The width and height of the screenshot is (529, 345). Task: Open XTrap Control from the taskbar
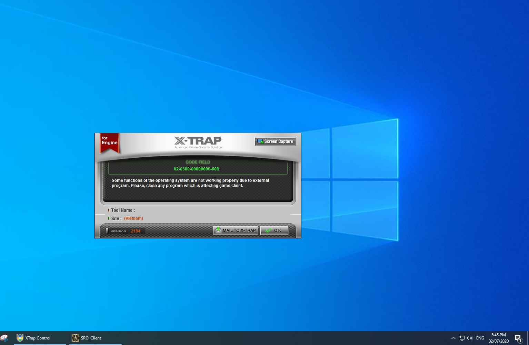[40, 338]
